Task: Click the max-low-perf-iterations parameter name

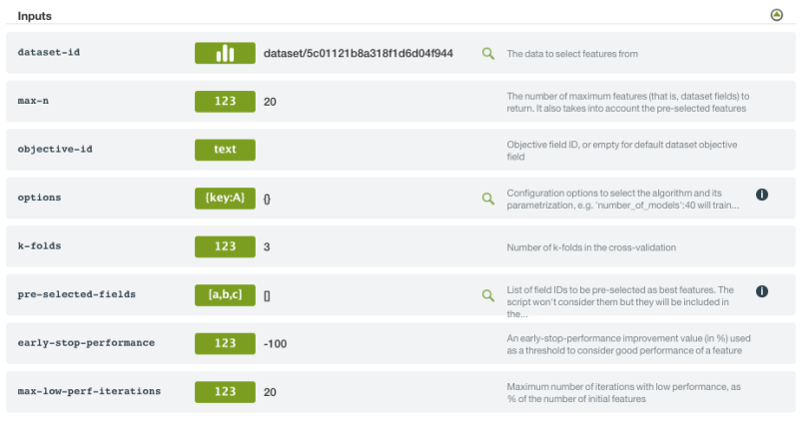Action: tap(89, 391)
